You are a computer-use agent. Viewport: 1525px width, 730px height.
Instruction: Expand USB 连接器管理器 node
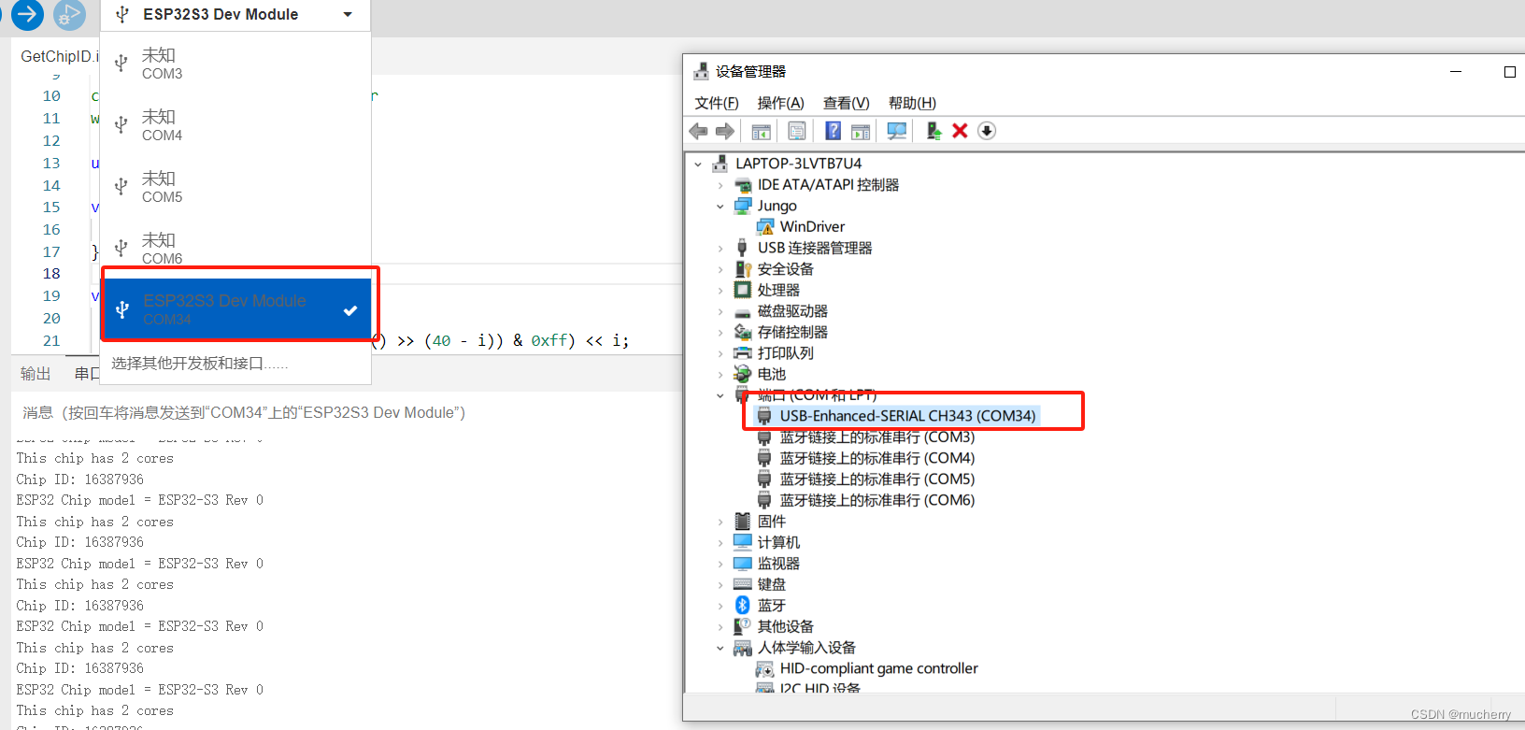tap(720, 249)
